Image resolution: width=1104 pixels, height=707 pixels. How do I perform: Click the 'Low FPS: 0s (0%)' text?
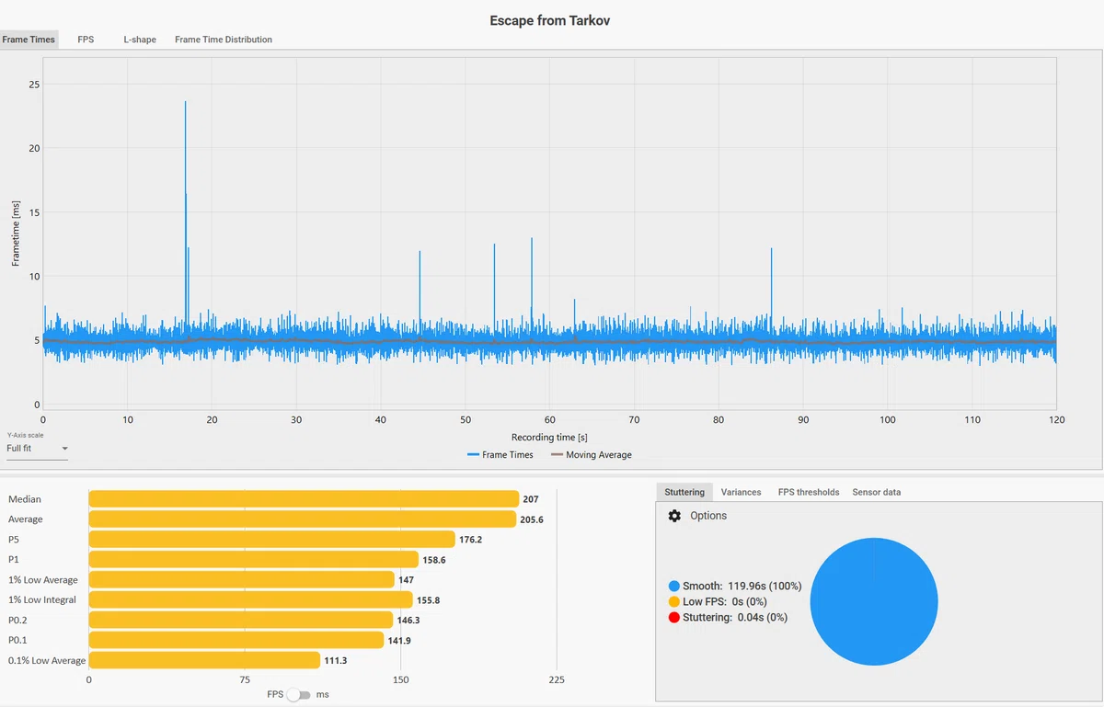coord(725,601)
